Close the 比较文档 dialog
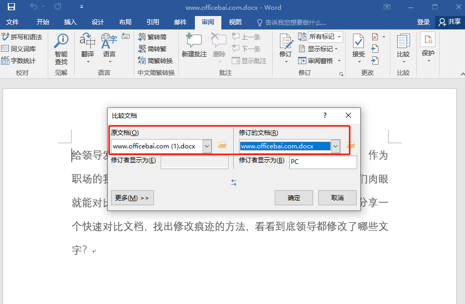465x304 pixels. 348,115
